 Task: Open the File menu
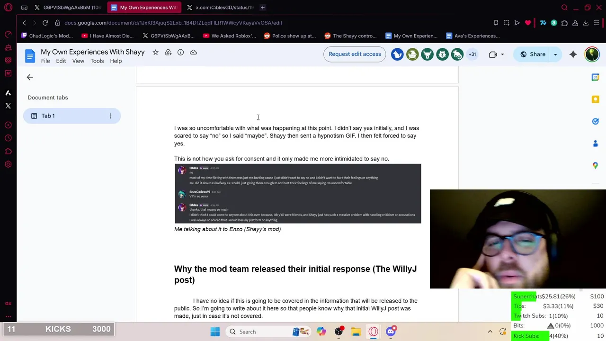(45, 61)
